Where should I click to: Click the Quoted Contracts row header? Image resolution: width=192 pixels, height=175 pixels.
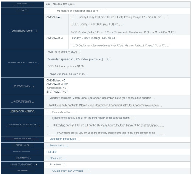click(x=22, y=101)
